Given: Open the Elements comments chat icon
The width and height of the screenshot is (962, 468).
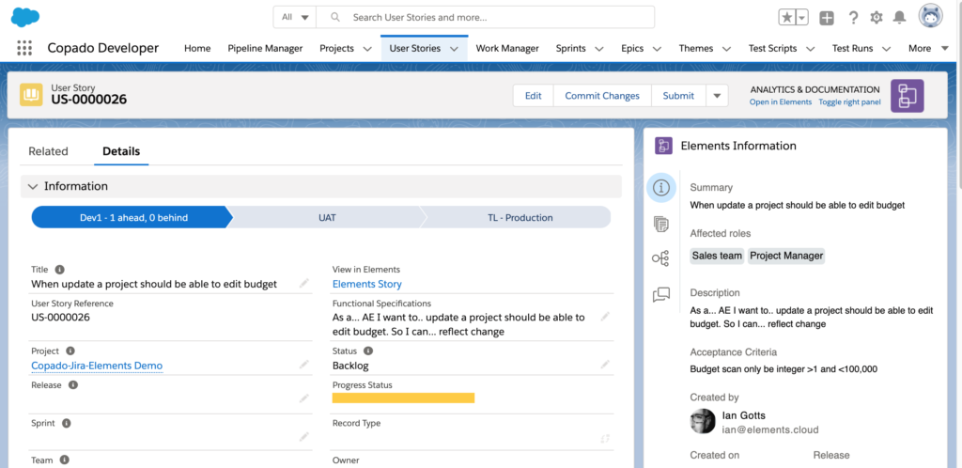Looking at the screenshot, I should 661,294.
